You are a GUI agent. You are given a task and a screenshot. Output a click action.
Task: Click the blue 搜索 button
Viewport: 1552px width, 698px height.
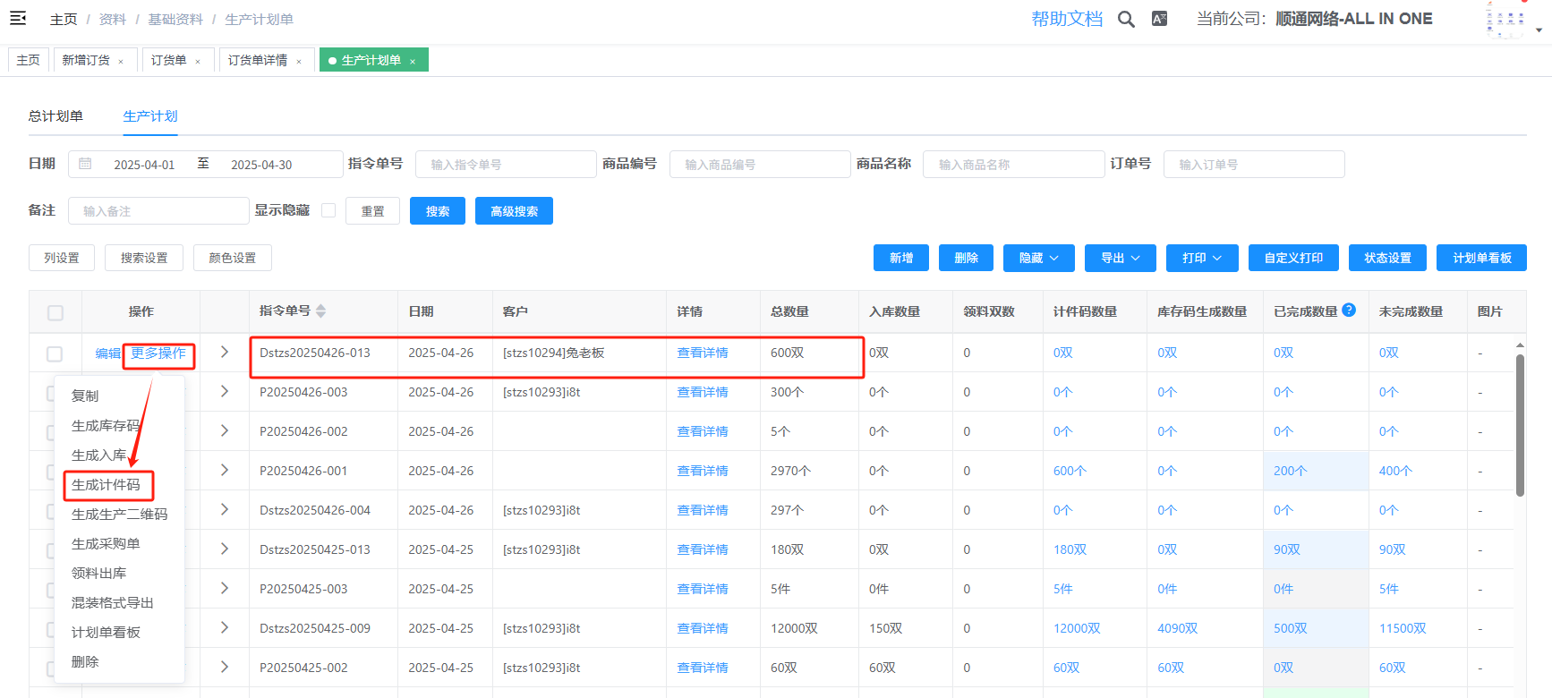tap(437, 211)
